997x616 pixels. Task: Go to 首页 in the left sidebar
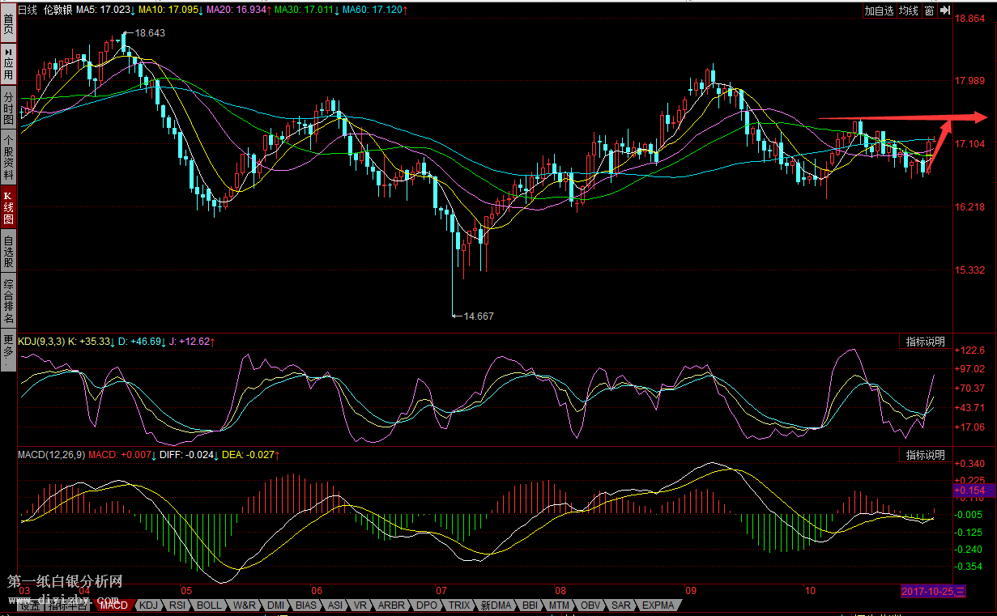coord(8,22)
